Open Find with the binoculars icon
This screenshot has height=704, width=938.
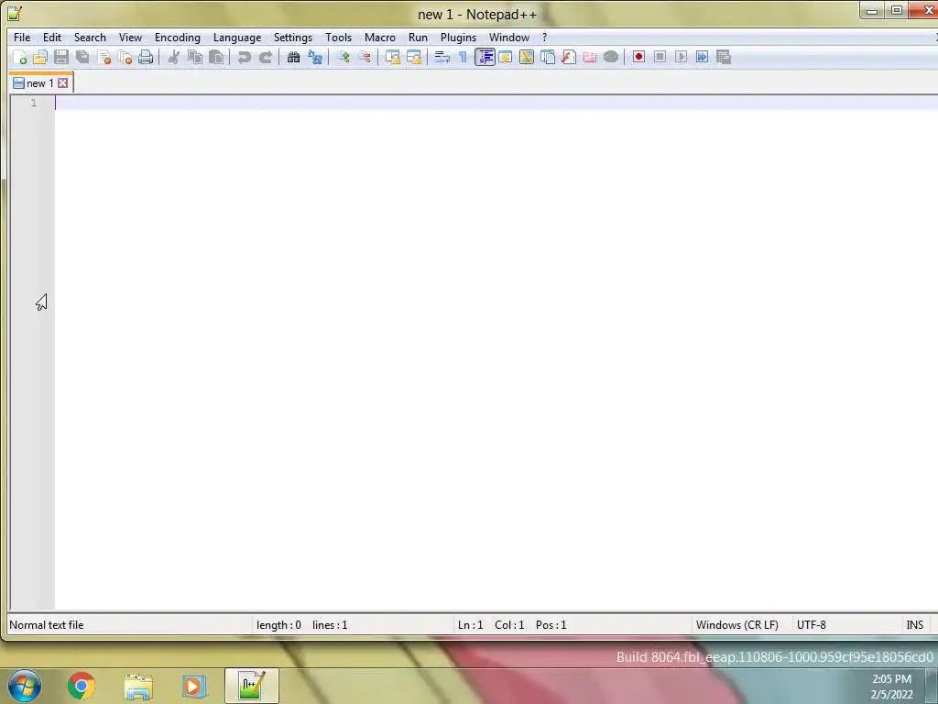pyautogui.click(x=294, y=58)
